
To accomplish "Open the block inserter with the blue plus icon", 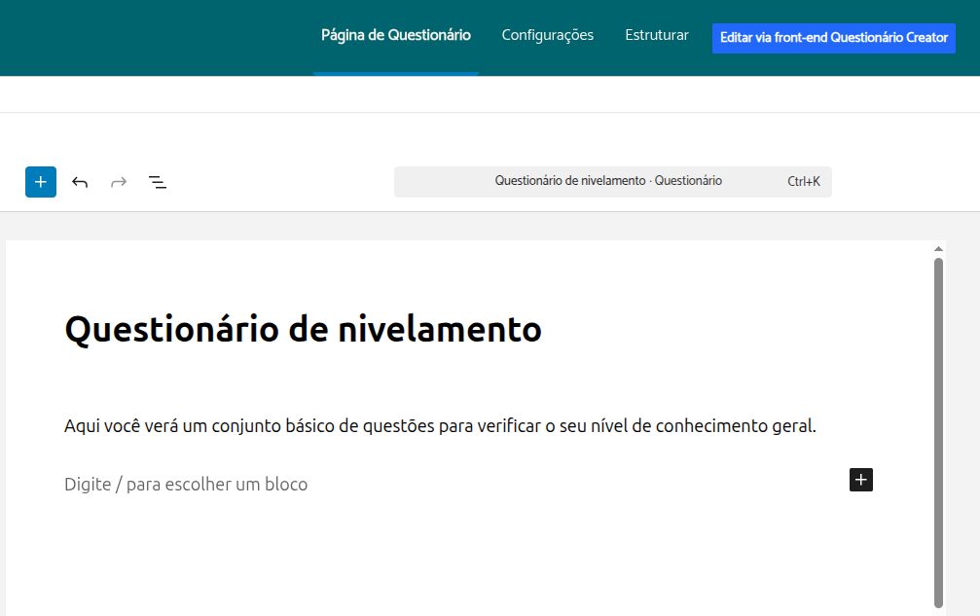I will pos(40,182).
